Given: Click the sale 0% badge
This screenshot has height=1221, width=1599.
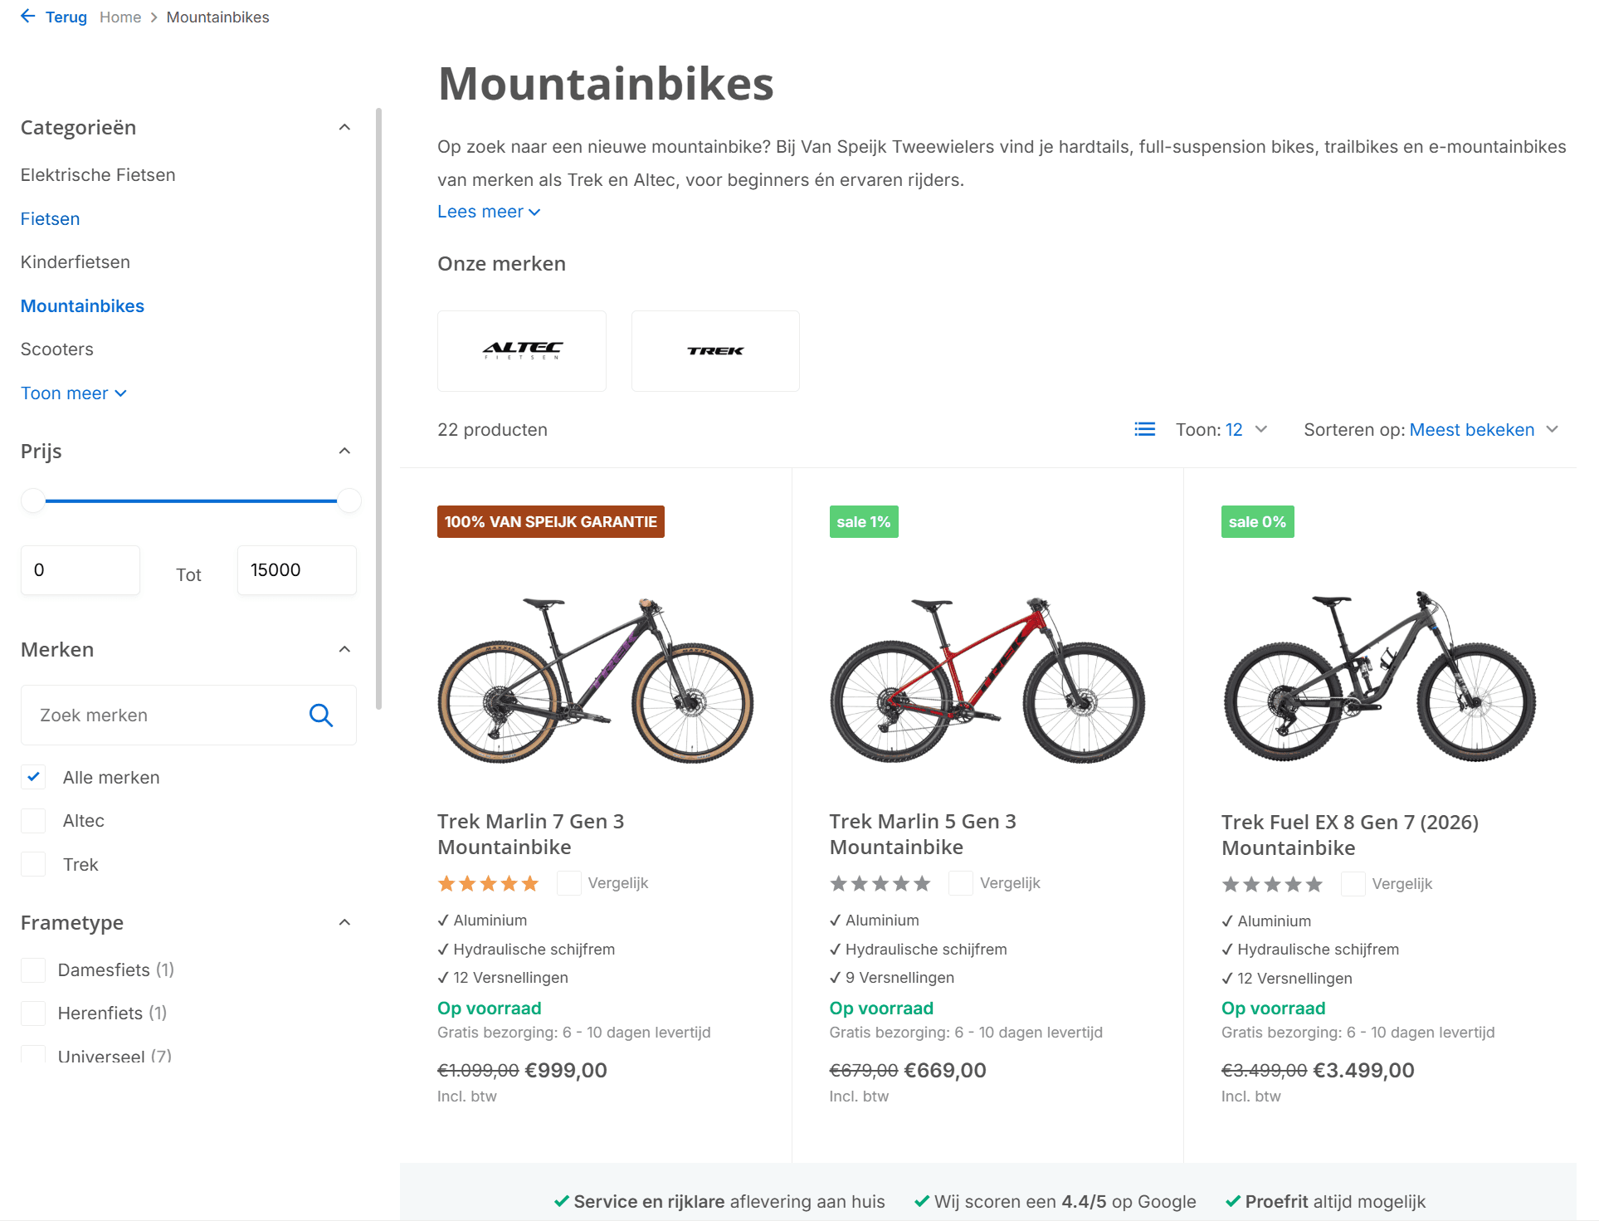Looking at the screenshot, I should pyautogui.click(x=1257, y=522).
